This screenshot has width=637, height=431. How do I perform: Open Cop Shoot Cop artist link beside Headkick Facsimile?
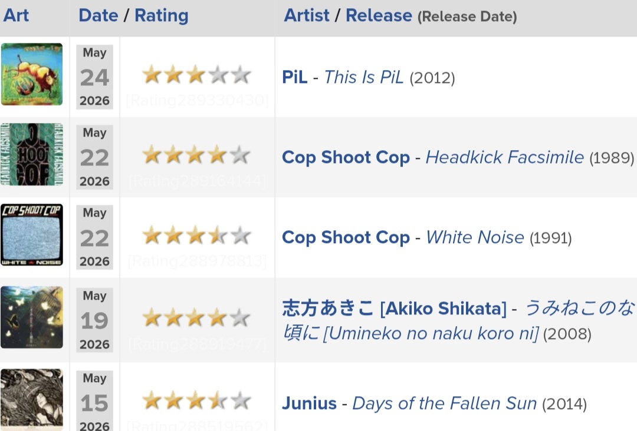(x=346, y=157)
